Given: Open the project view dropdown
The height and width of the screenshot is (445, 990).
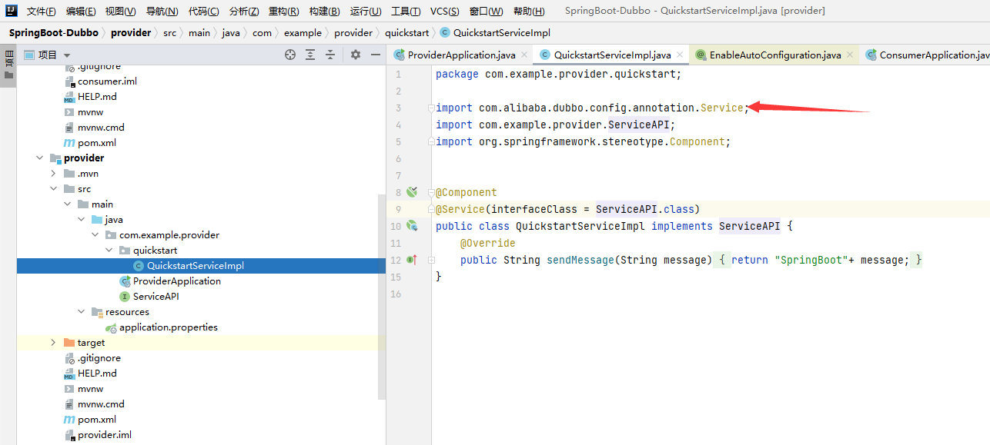Looking at the screenshot, I should (x=67, y=55).
